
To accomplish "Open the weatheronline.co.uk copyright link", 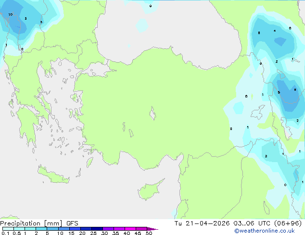I will [x=264, y=231].
